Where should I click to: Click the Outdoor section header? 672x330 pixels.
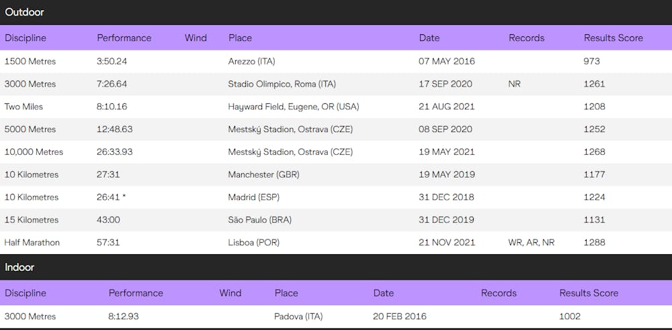[19, 12]
